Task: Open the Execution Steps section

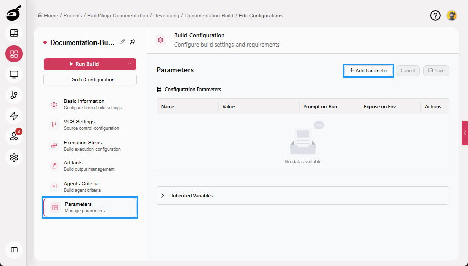Action: [90, 145]
